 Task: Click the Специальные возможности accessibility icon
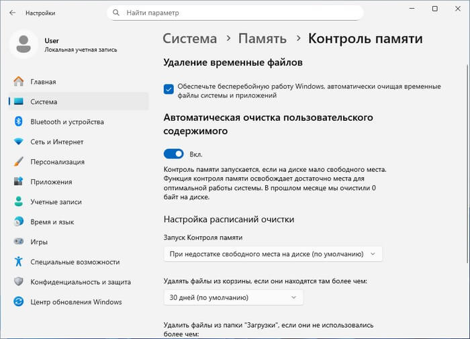(18, 262)
